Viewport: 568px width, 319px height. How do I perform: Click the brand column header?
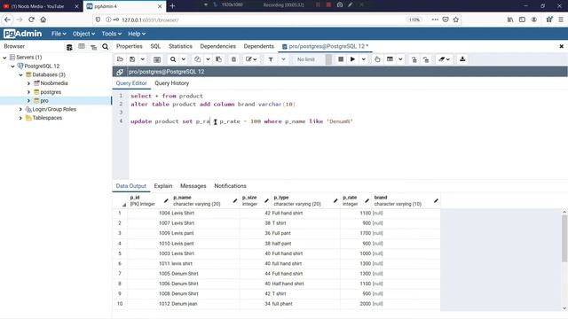(x=406, y=201)
